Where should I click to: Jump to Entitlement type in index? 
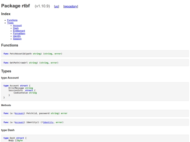tap(19, 31)
